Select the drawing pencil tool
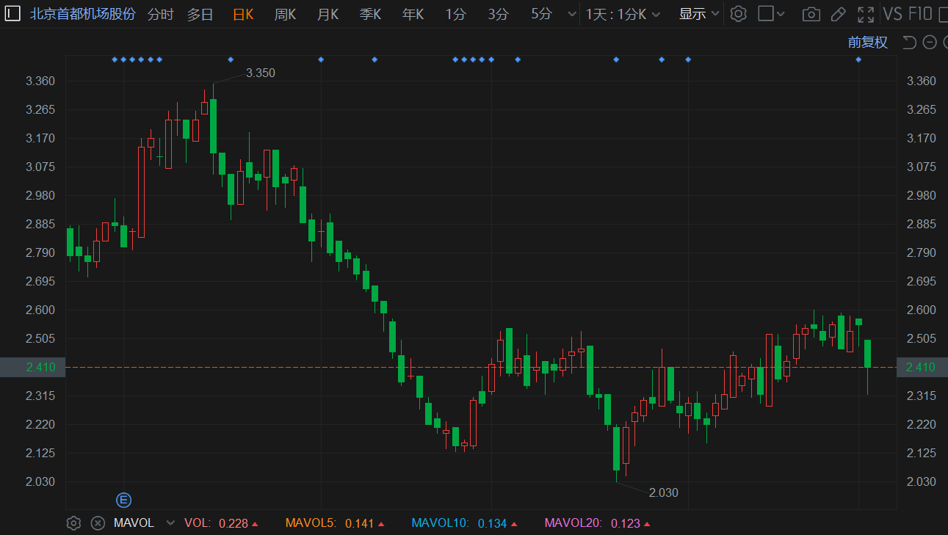 point(838,14)
